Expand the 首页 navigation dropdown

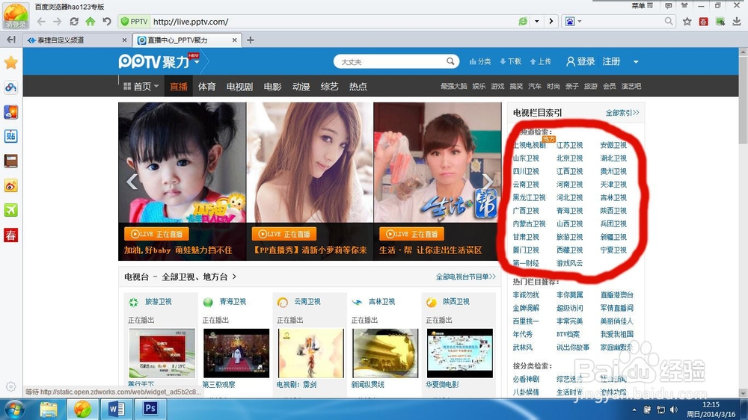point(156,86)
